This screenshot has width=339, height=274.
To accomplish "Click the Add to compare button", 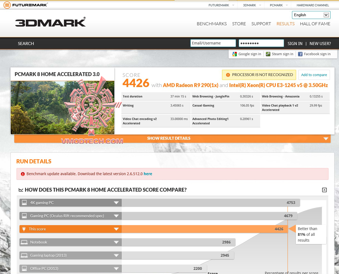I will coord(314,75).
